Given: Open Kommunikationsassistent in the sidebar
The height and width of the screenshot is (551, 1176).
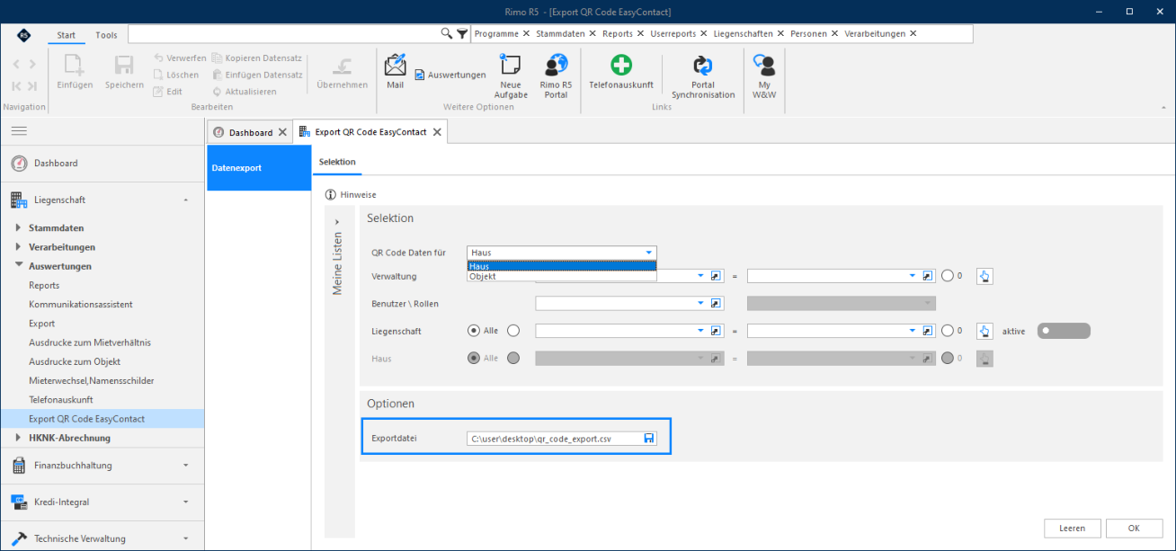Looking at the screenshot, I should [80, 304].
